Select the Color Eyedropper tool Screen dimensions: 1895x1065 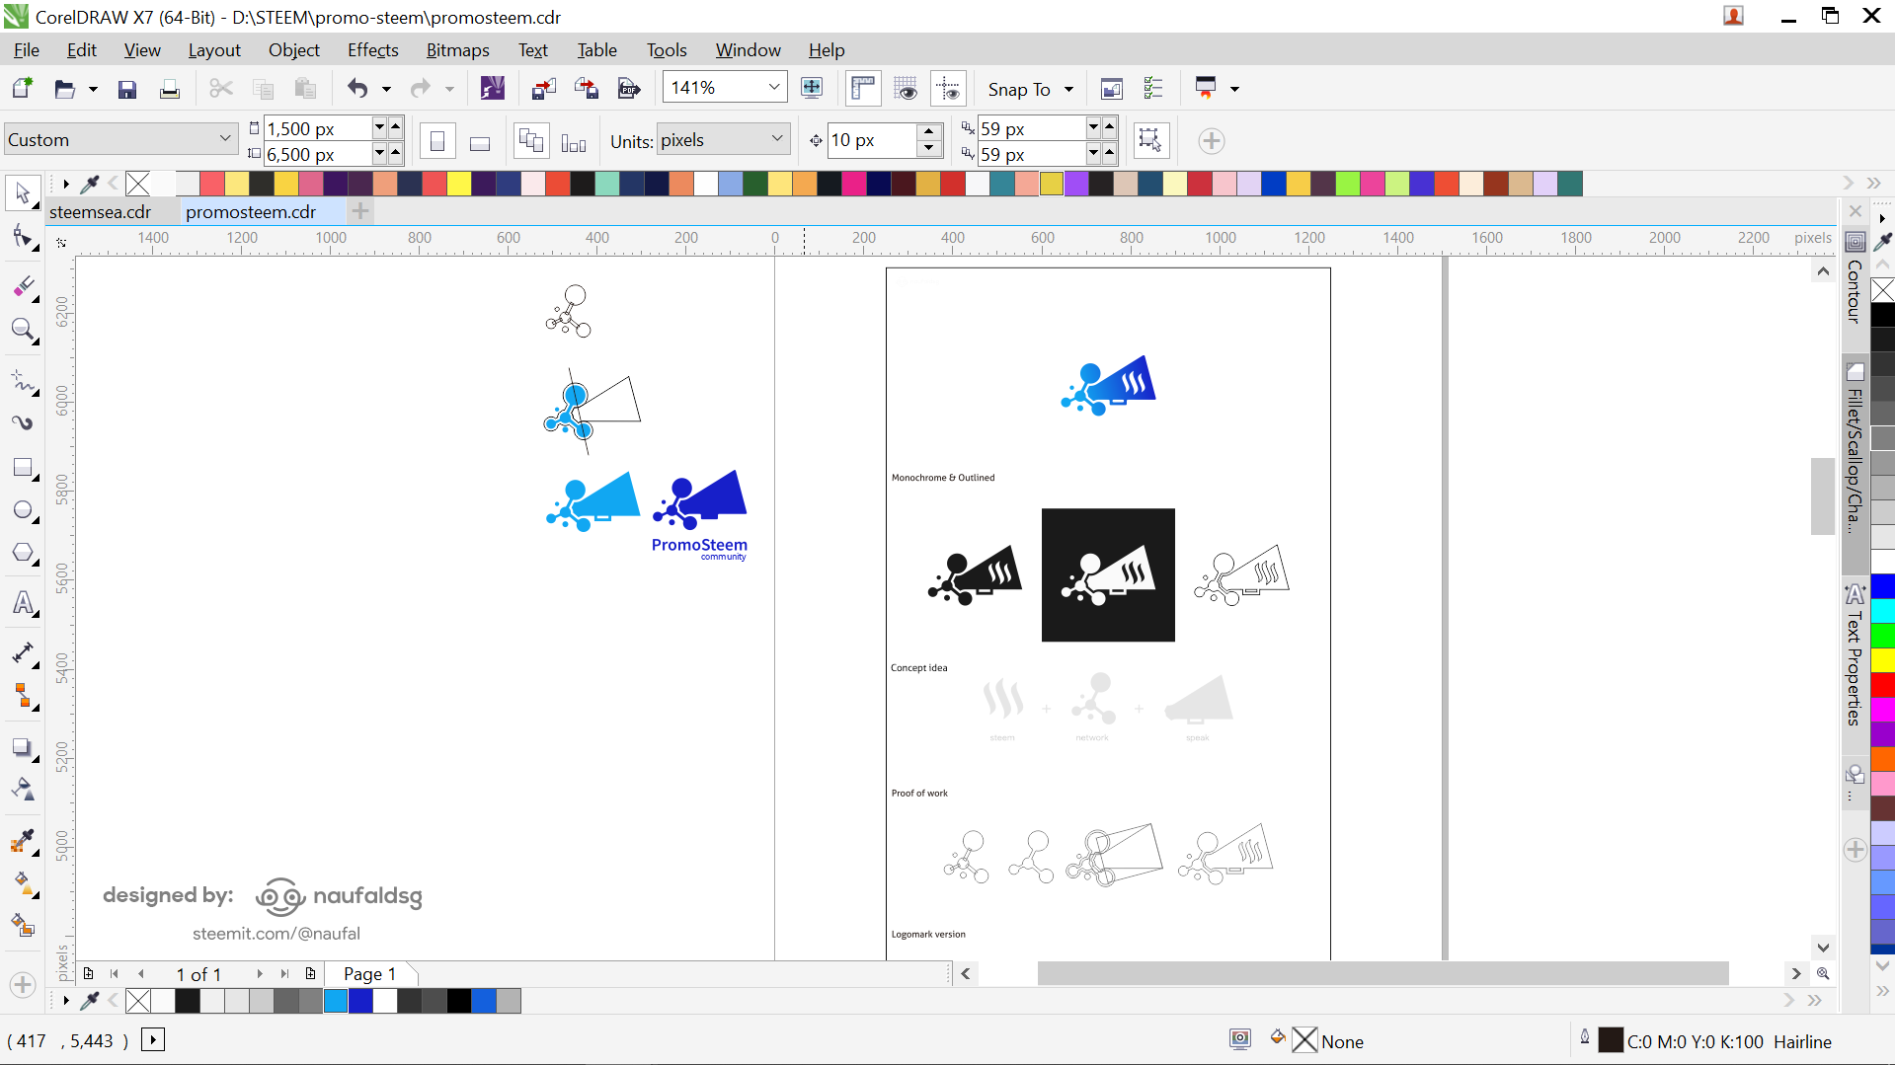coord(23,840)
